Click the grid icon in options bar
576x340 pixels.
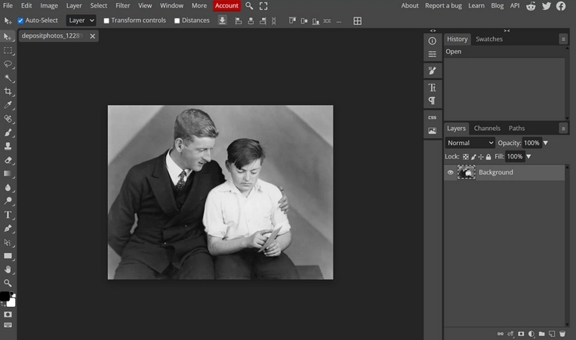[x=357, y=21]
